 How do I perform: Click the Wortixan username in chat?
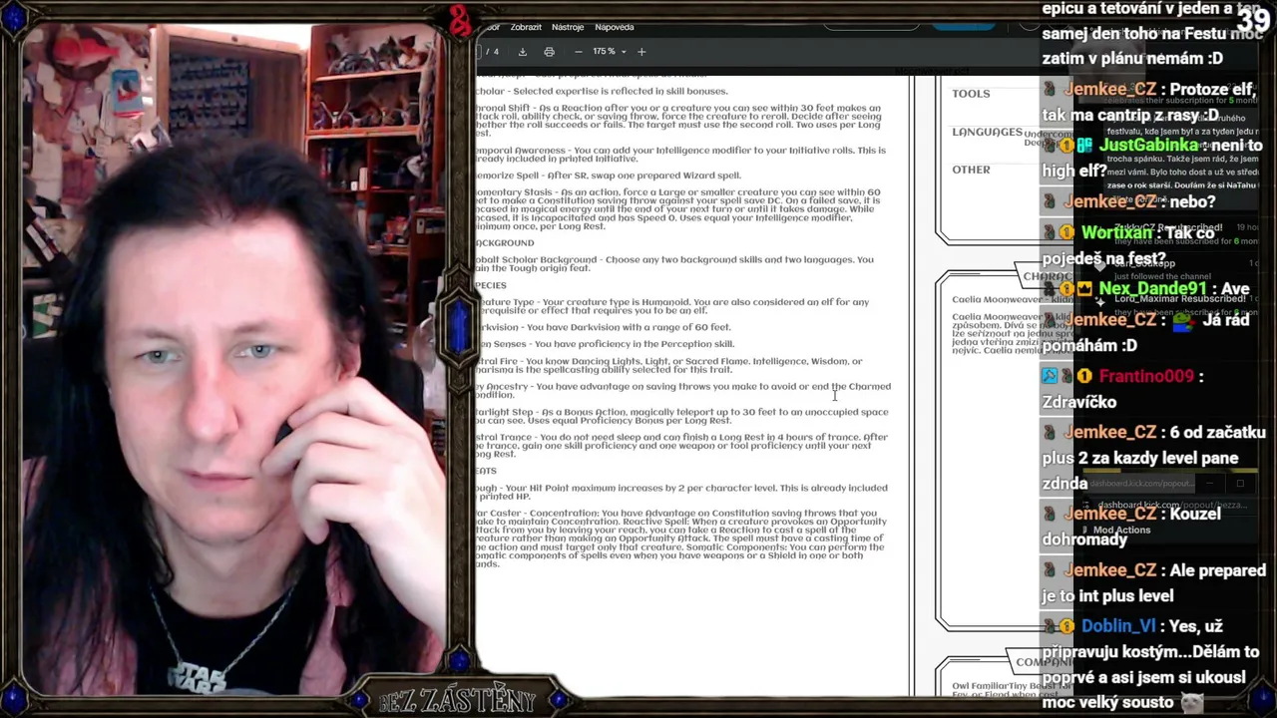coord(1116,233)
